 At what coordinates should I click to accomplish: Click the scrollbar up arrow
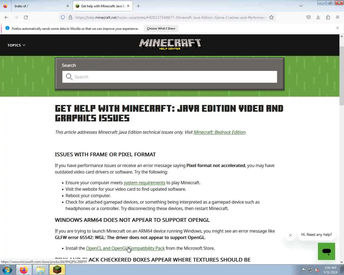[342, 37]
